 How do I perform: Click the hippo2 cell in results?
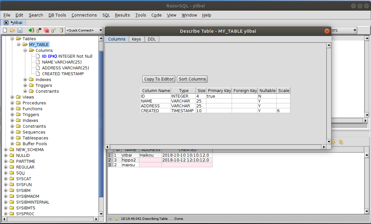(x=130, y=160)
